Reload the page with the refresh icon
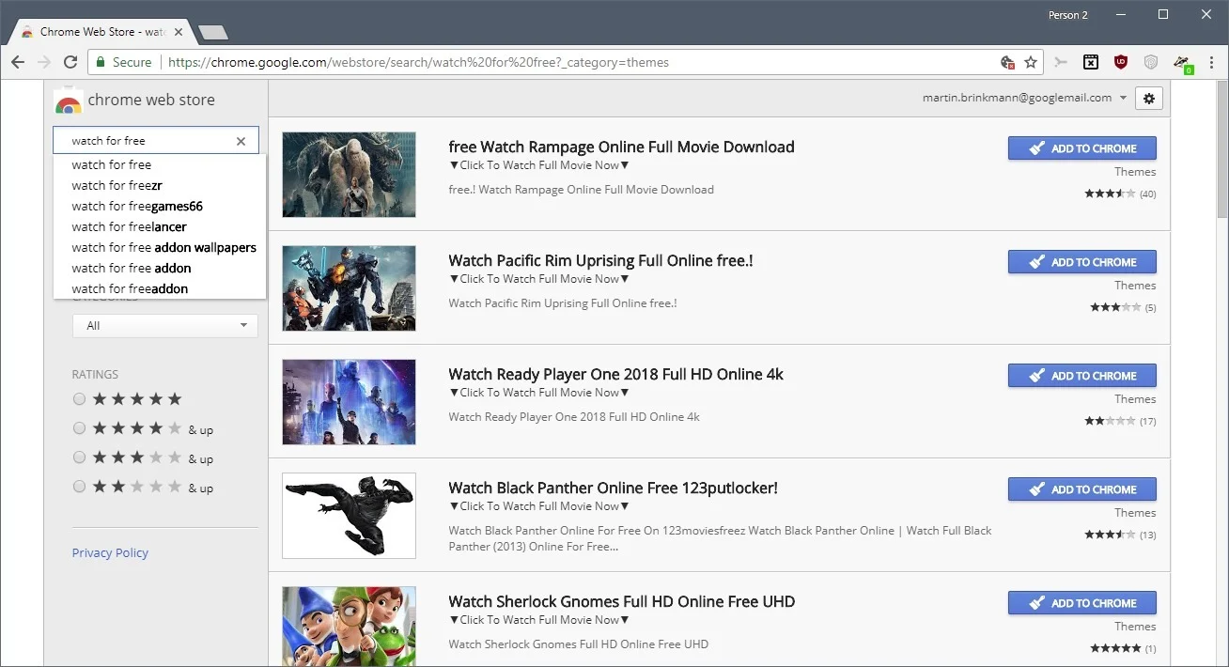 (x=70, y=62)
